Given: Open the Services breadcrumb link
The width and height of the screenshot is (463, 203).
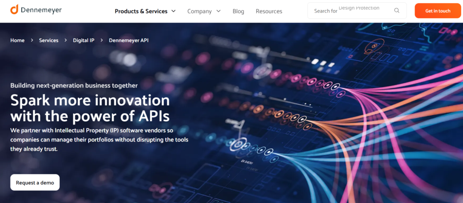Looking at the screenshot, I should coord(49,40).
